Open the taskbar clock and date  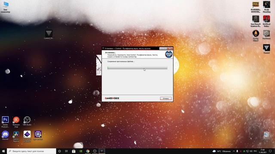(263, 151)
